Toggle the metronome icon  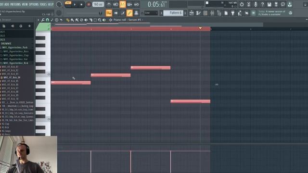click(x=109, y=4)
